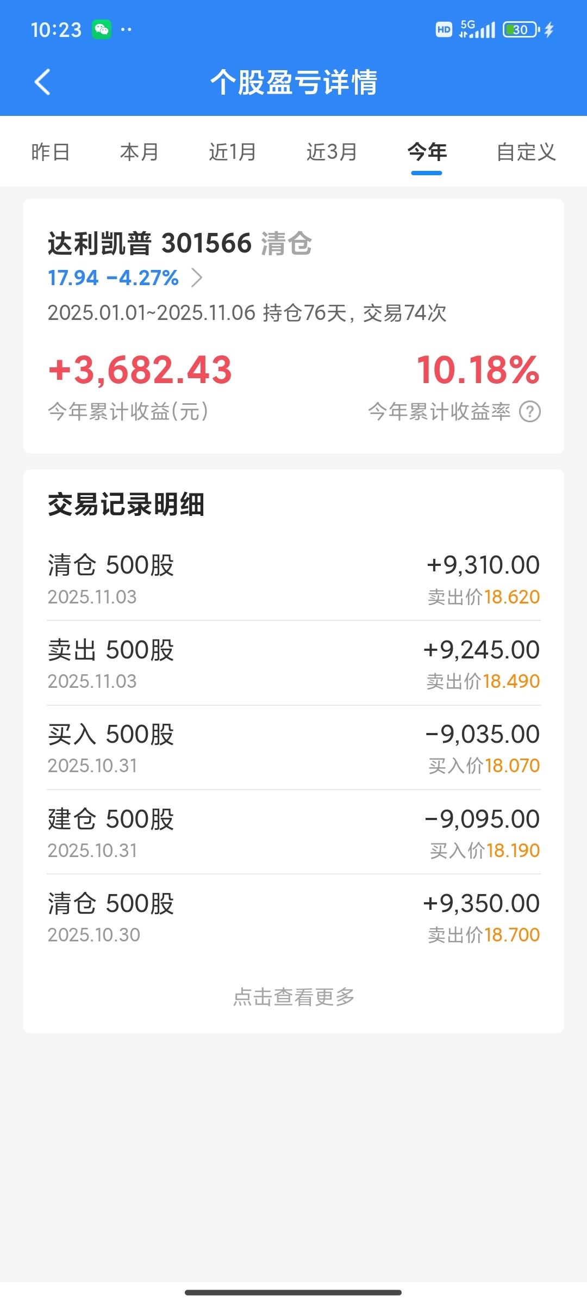Tap the battery indicator in status bar
The width and height of the screenshot is (587, 1306).
(521, 29)
